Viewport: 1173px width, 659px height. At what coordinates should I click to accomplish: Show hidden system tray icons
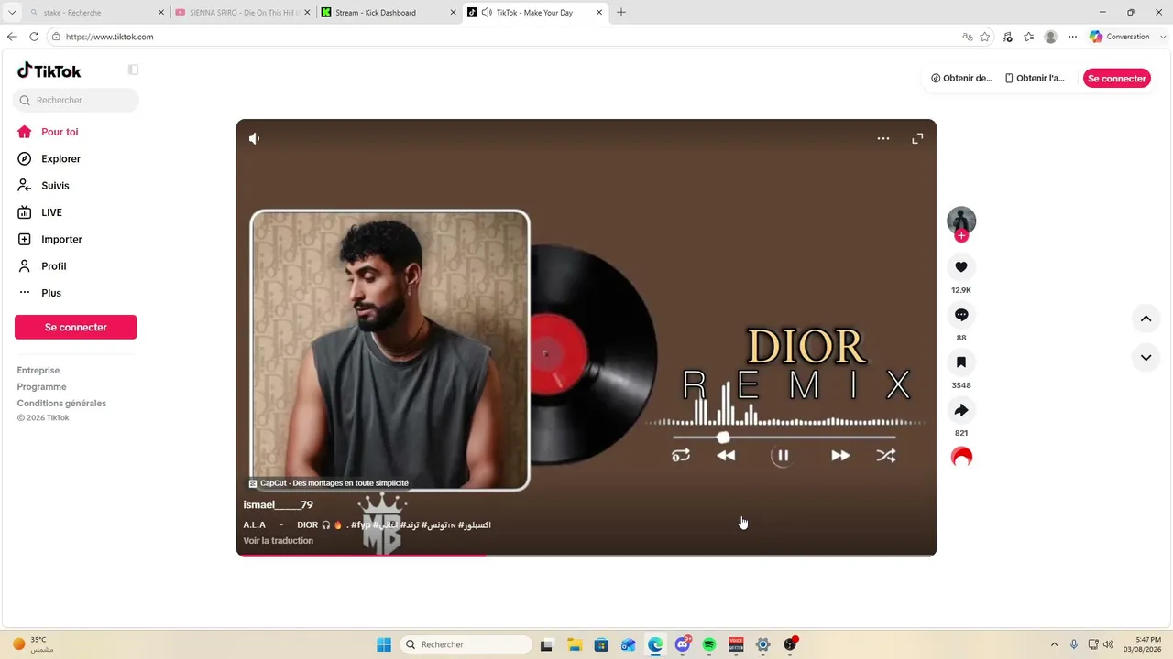(x=1054, y=644)
